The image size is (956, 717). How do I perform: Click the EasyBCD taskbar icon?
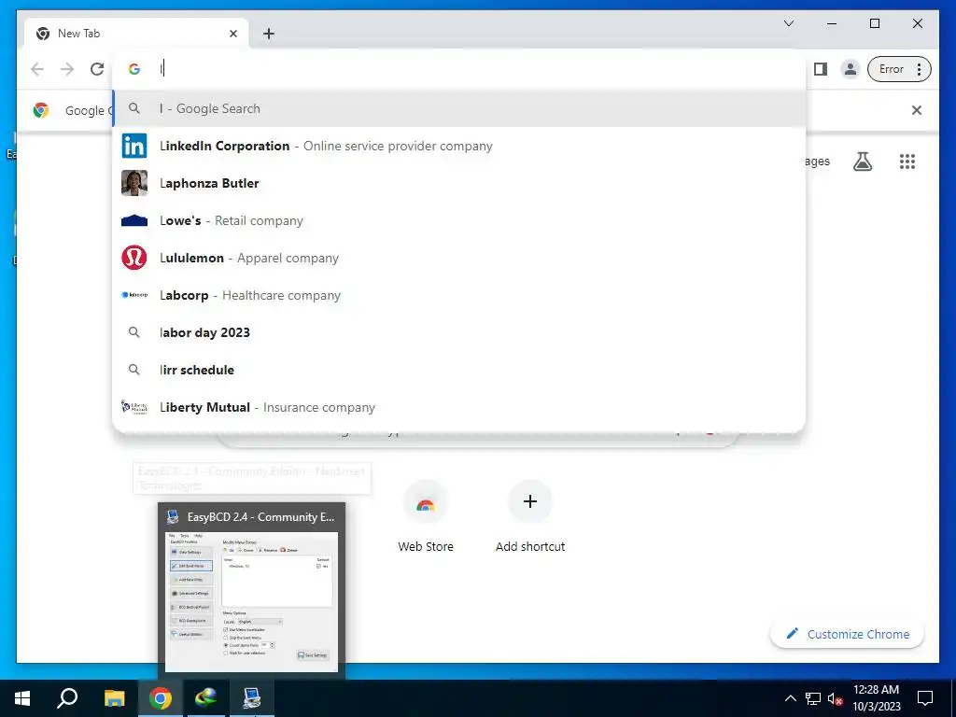[252, 698]
